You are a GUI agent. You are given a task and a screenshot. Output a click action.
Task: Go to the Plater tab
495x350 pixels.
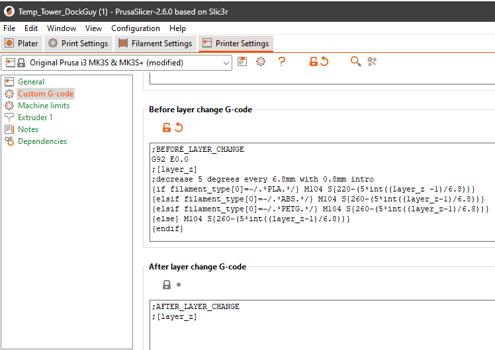[x=22, y=44]
